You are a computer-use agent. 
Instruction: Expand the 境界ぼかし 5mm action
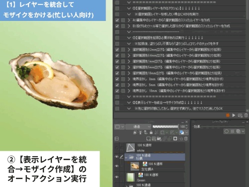coord(129,85)
